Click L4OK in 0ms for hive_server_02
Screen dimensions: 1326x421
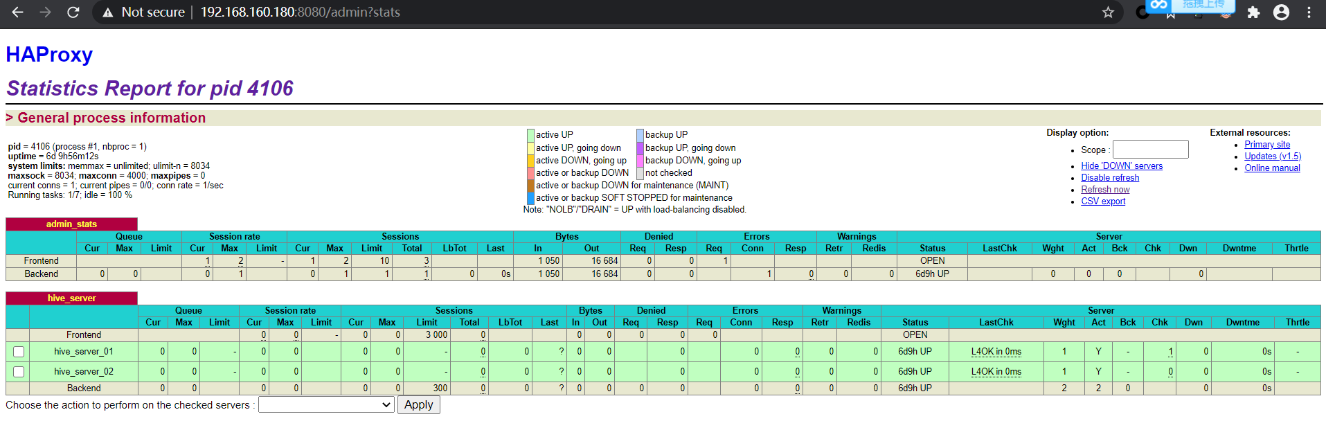coord(996,372)
